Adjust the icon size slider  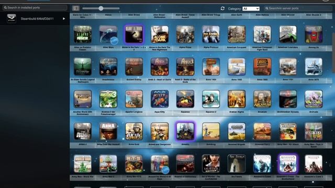tap(101, 8)
